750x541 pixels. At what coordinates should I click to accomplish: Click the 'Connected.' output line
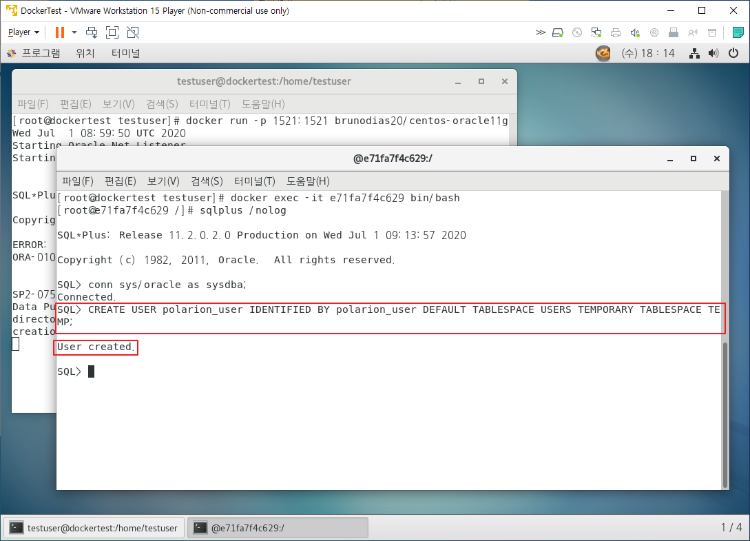(x=86, y=297)
